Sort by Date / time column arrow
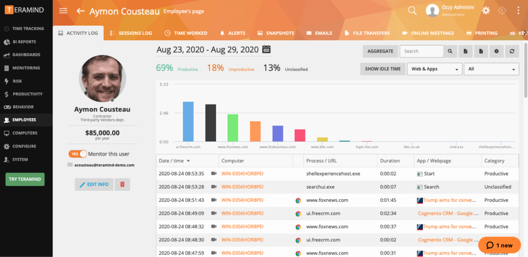The width and height of the screenshot is (528, 257). click(188, 161)
